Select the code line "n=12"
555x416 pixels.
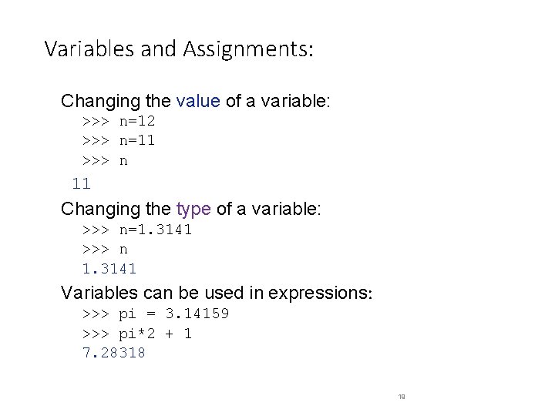tap(137, 122)
